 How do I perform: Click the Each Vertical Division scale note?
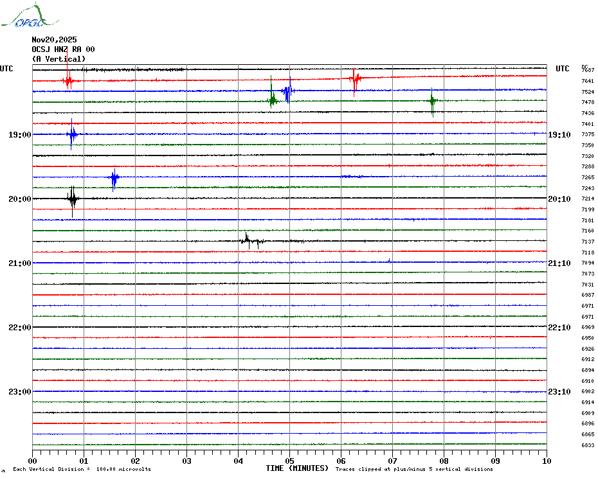pyautogui.click(x=82, y=469)
